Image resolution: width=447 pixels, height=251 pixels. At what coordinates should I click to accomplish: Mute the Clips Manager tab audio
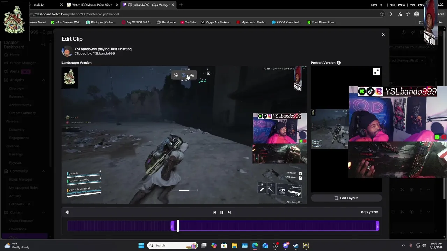130,5
